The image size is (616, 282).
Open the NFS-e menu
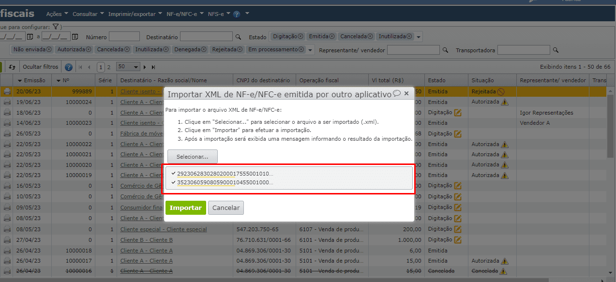(219, 14)
